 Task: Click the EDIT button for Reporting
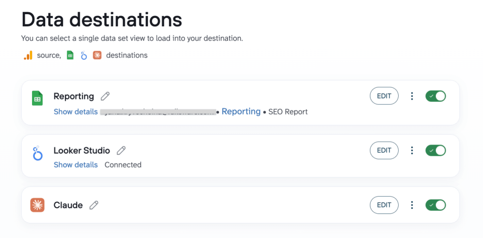point(384,96)
